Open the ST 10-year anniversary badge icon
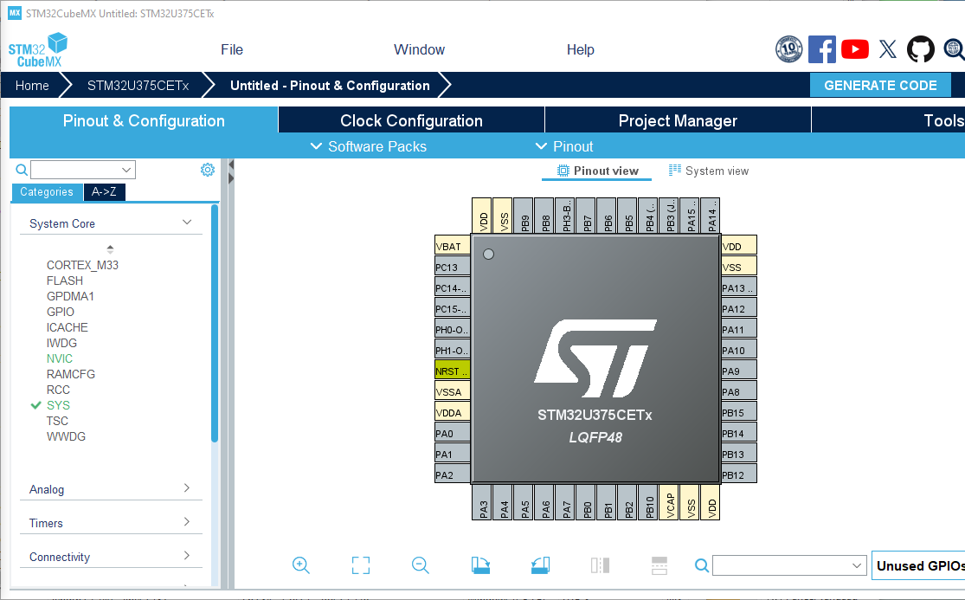 [789, 49]
